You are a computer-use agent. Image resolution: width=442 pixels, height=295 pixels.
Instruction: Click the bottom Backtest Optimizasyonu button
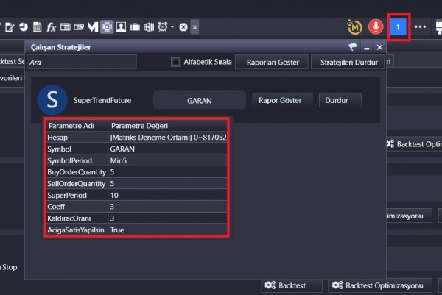[x=380, y=285]
